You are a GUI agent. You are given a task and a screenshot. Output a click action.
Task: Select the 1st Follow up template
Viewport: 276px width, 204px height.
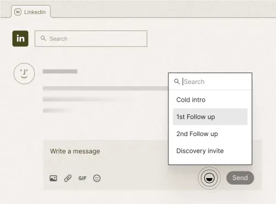(210, 117)
